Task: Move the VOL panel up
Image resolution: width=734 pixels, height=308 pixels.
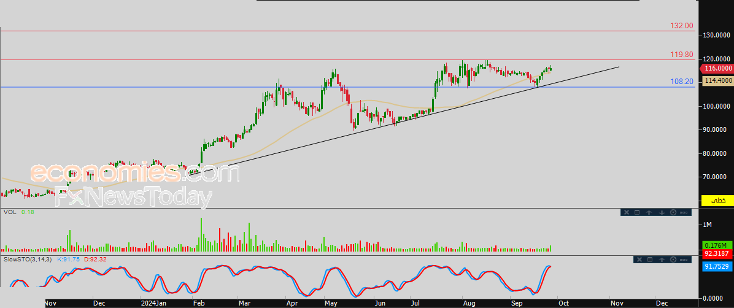Action: point(649,212)
